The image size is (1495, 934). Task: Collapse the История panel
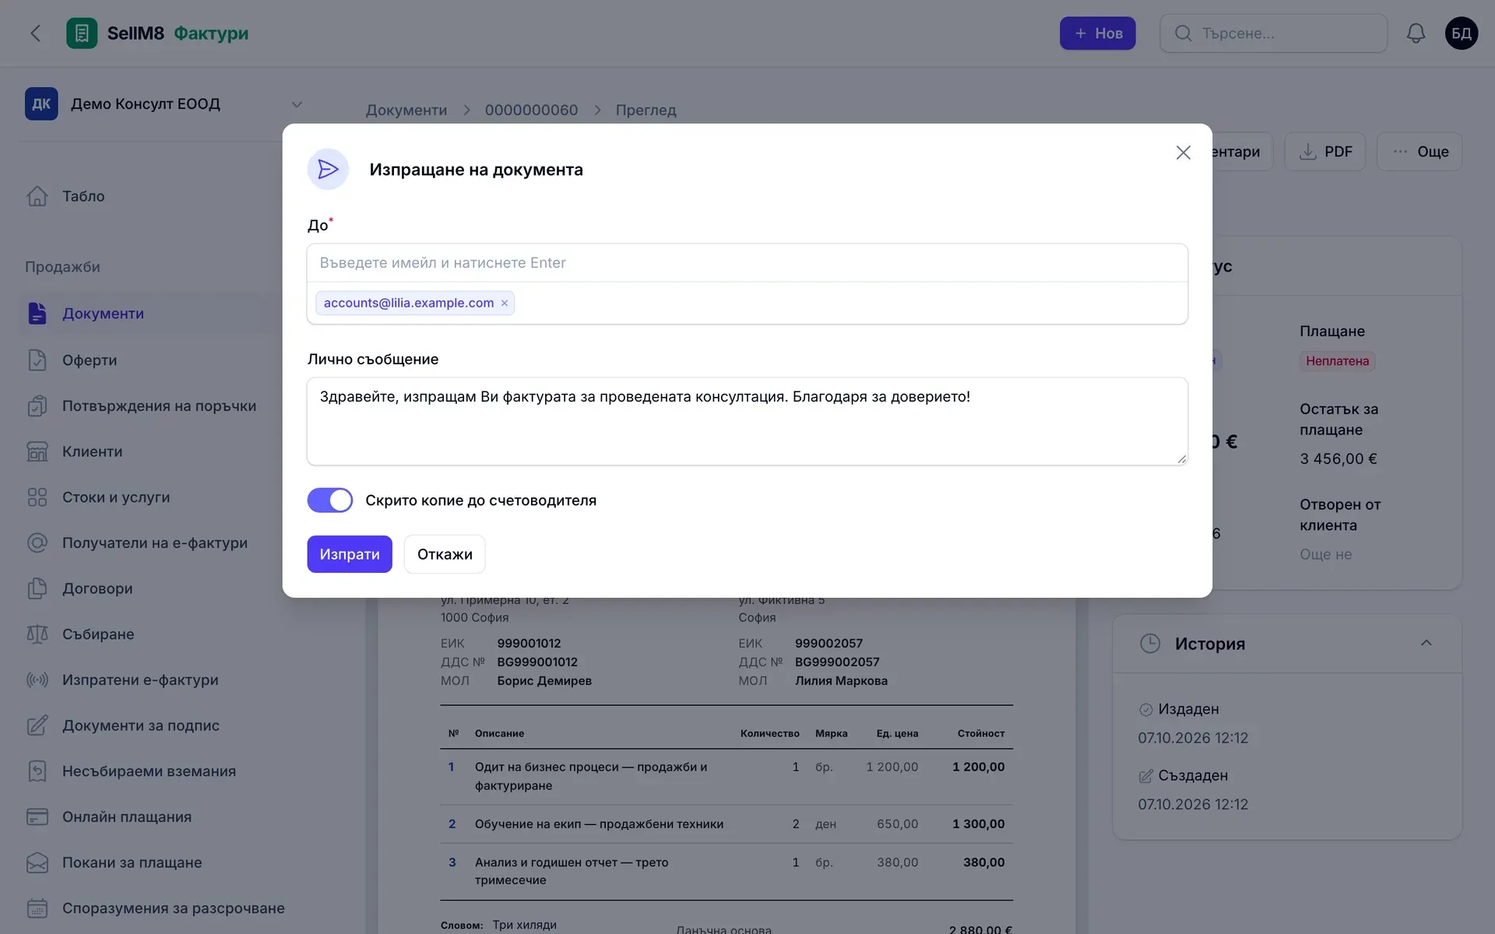pos(1426,643)
